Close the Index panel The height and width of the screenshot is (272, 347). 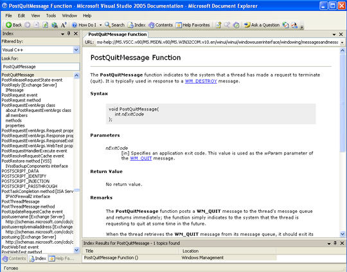click(x=76, y=33)
